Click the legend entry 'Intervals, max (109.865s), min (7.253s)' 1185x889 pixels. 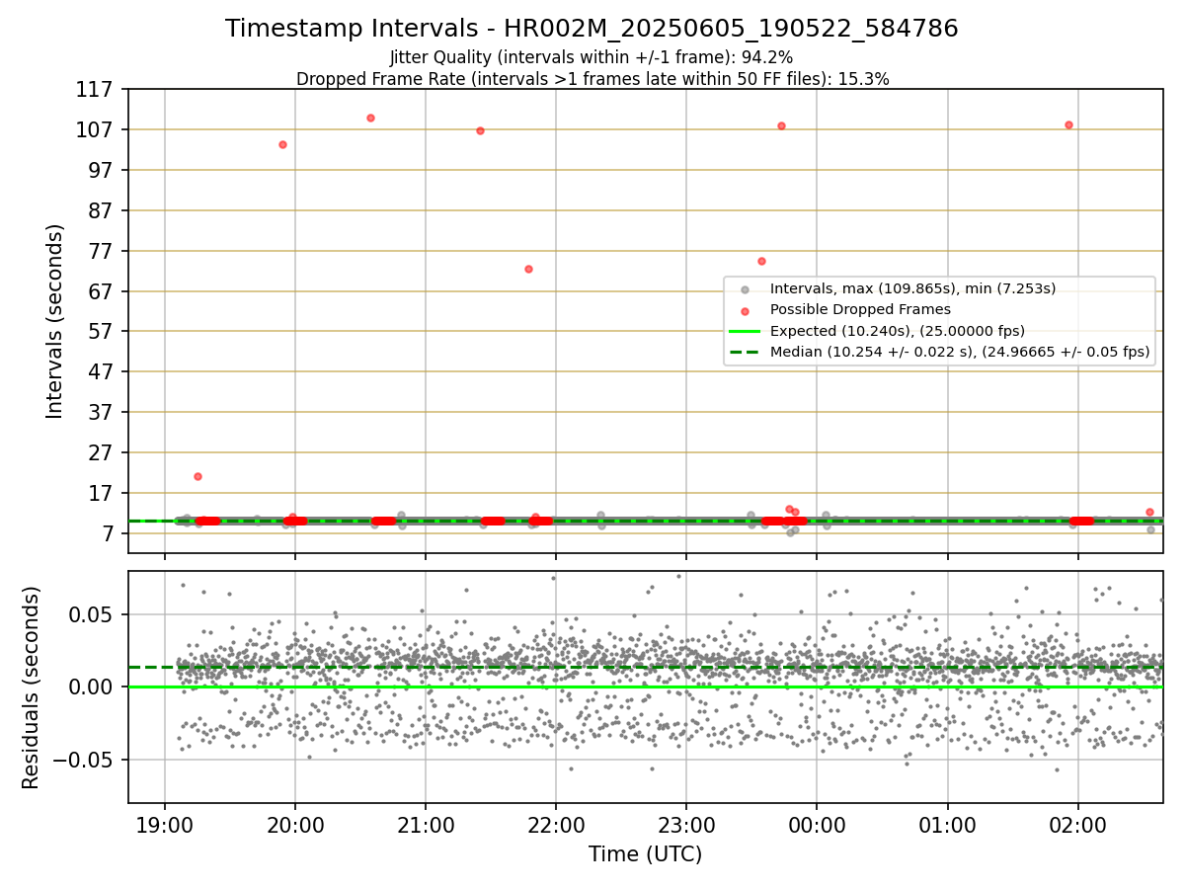913,288
